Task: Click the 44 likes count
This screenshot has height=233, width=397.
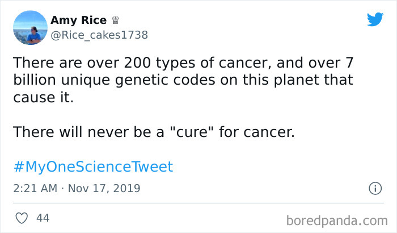Action: [x=43, y=217]
